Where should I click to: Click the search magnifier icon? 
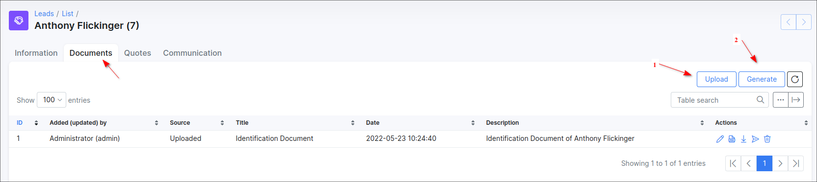click(760, 100)
